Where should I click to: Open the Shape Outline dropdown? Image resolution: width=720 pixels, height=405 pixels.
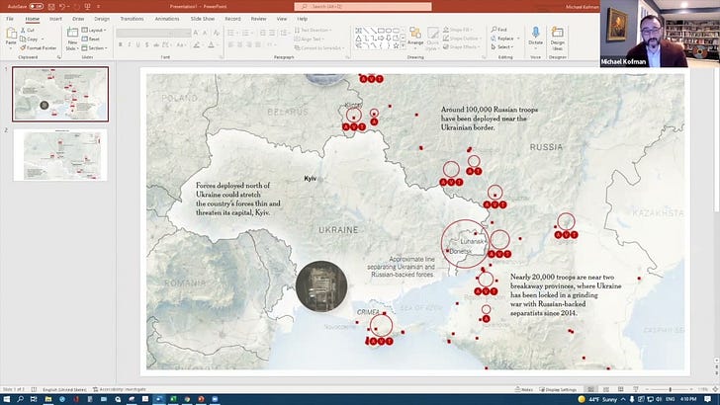point(462,39)
